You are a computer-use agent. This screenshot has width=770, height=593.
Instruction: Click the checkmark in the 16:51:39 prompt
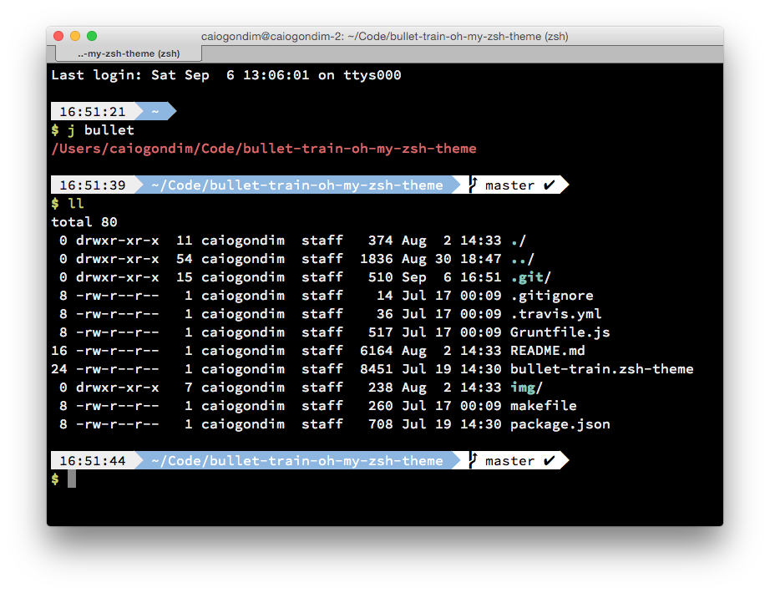(549, 185)
